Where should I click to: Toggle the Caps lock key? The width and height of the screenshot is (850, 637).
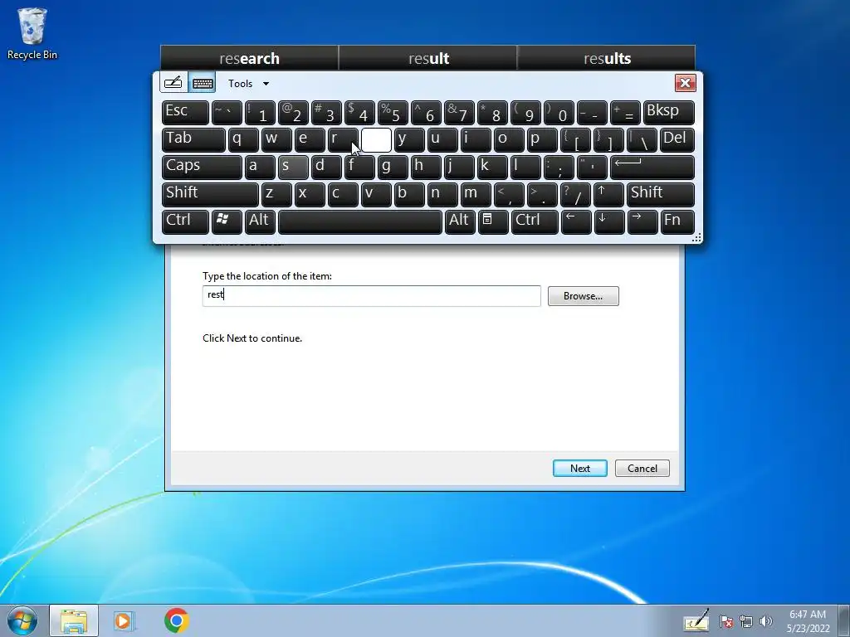[202, 168]
